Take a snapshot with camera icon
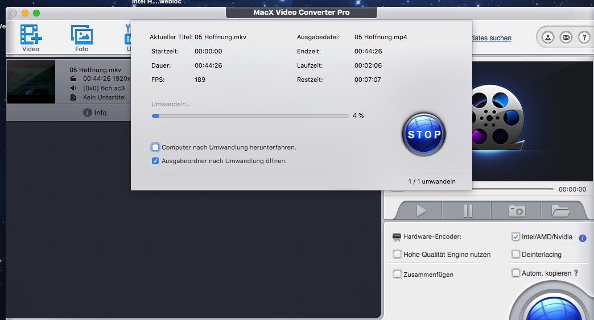 tap(517, 211)
